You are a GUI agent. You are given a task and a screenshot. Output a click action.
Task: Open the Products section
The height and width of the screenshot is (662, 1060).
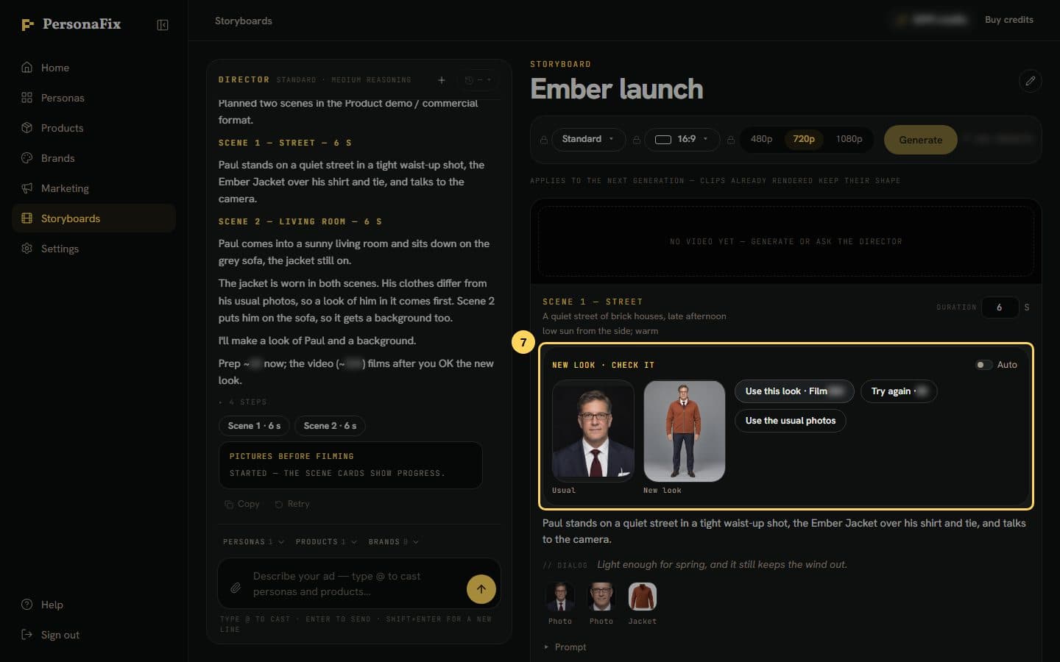coord(93,128)
